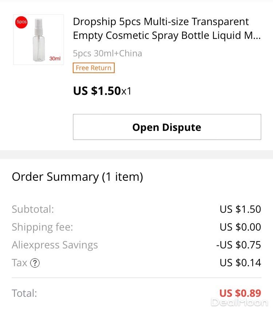Tap the Aliexpress Savings label
This screenshot has width=273, height=311.
click(x=55, y=245)
